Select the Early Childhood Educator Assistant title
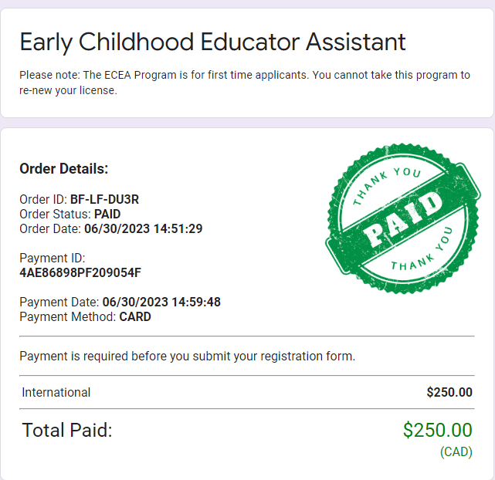 pyautogui.click(x=212, y=42)
